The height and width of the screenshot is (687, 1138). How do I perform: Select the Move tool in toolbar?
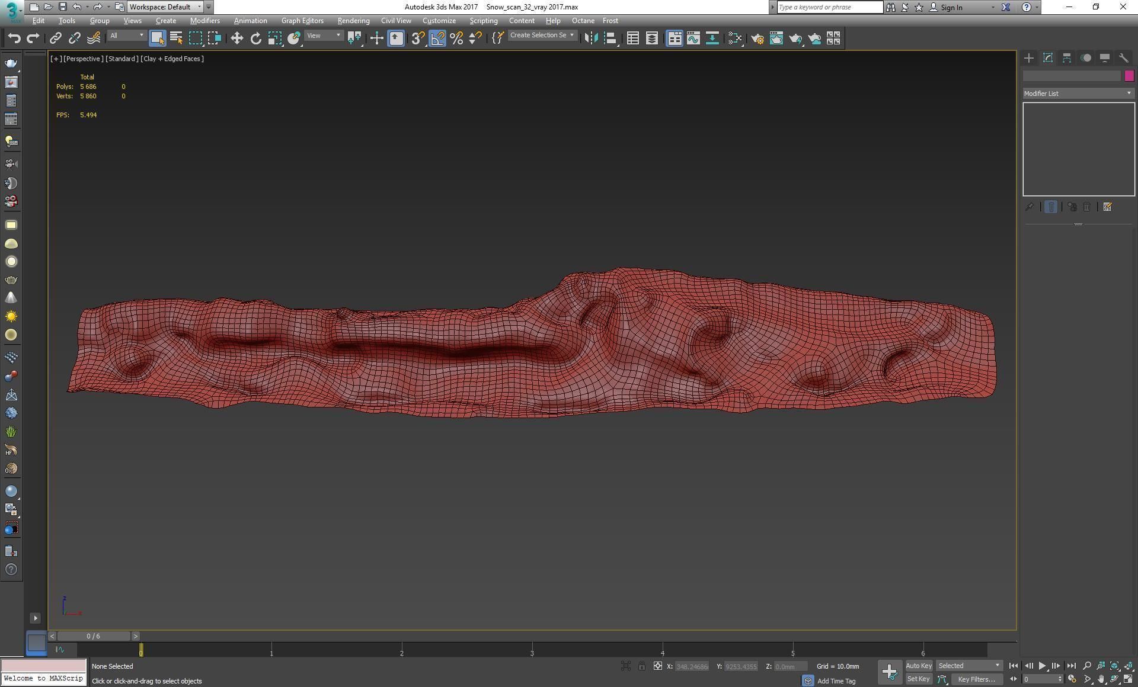pyautogui.click(x=236, y=38)
